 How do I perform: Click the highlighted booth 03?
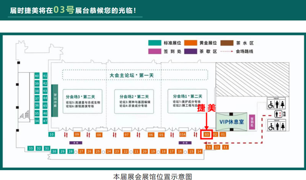(207, 135)
